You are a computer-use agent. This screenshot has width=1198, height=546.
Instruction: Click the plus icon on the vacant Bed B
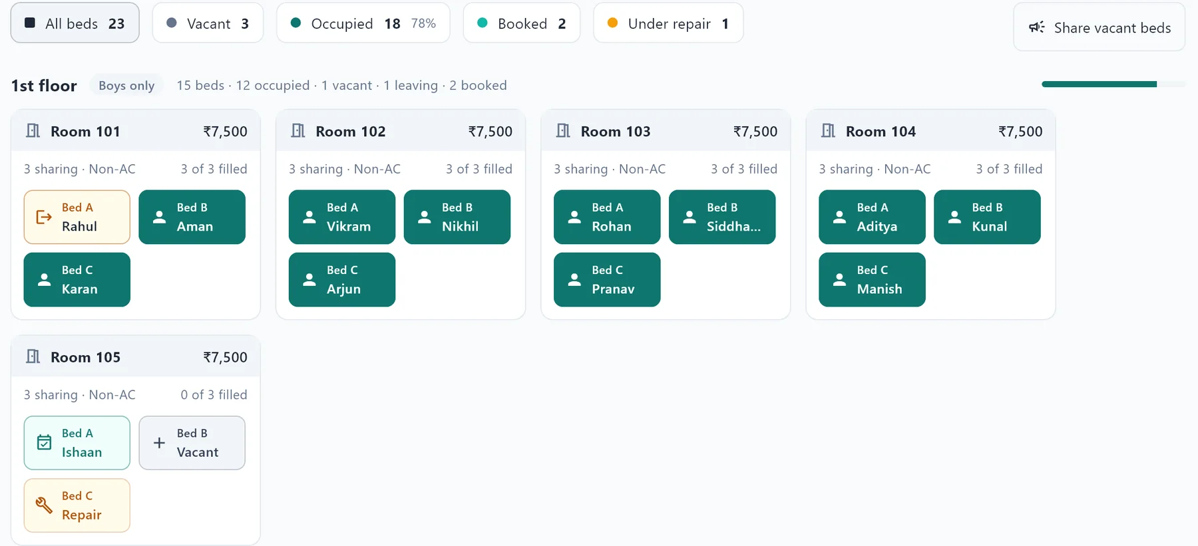(159, 443)
